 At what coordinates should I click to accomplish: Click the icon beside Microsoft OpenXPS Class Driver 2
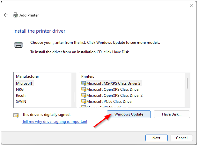coord(83,96)
